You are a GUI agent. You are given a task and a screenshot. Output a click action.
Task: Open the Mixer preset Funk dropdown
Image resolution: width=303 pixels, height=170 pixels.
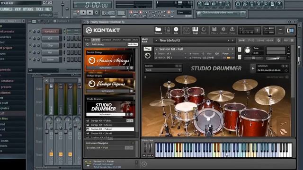[163, 70]
